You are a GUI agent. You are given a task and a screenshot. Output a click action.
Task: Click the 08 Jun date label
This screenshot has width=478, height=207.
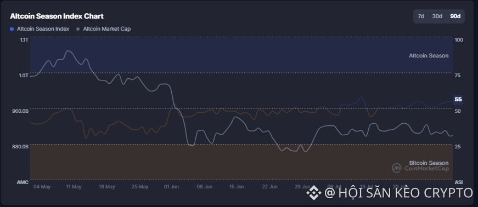(x=204, y=187)
